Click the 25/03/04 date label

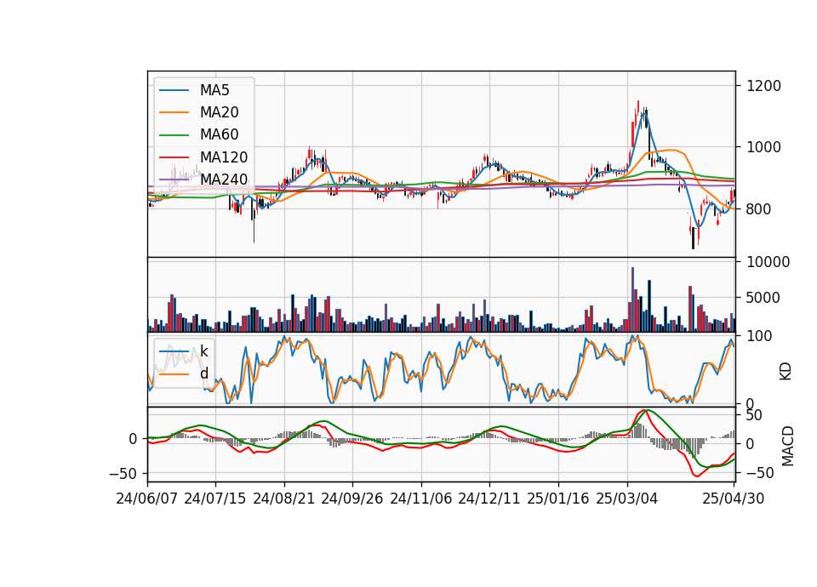pyautogui.click(x=627, y=499)
